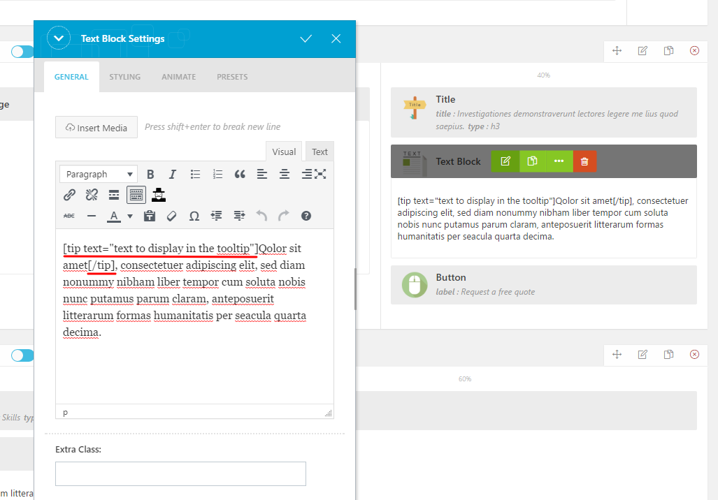
Task: Insert a special character with the Omega icon
Action: [x=194, y=216]
